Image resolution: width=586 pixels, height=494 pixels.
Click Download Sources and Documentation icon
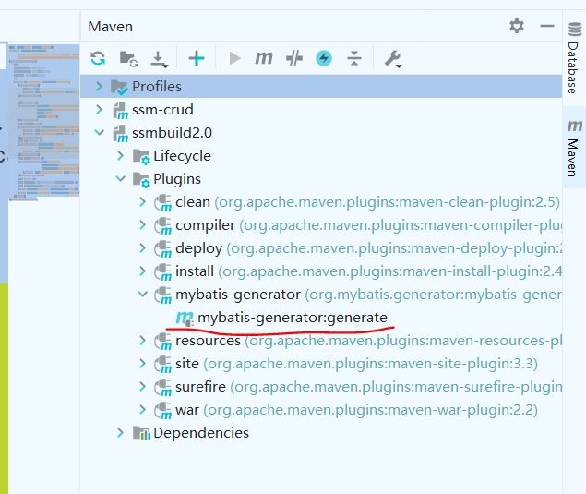(160, 59)
